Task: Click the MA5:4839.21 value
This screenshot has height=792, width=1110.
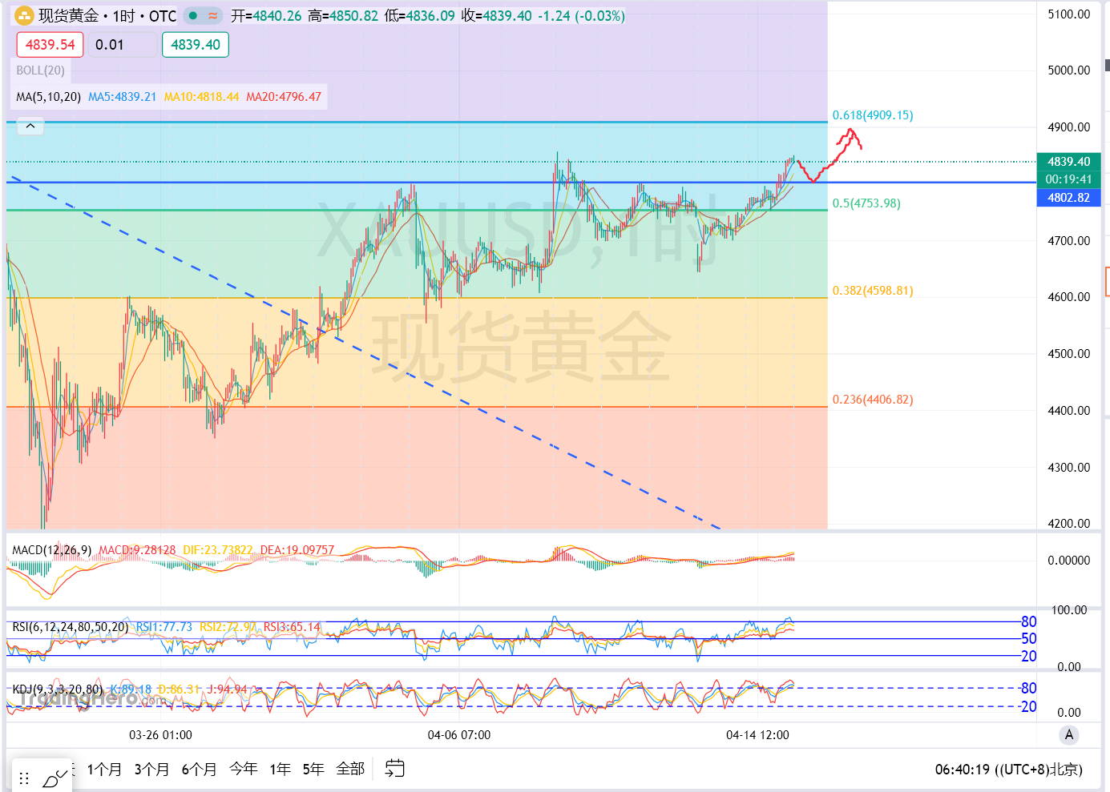Action: (x=123, y=97)
